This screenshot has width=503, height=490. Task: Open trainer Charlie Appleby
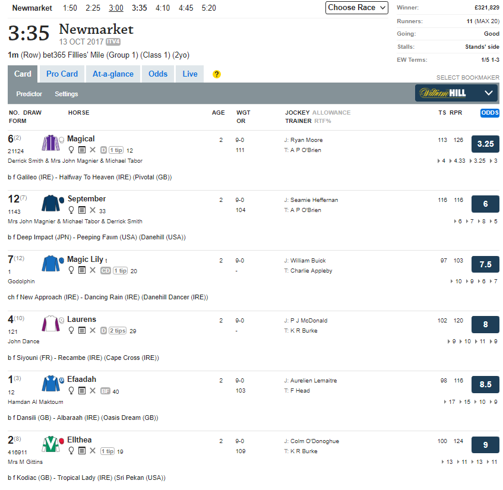(x=311, y=270)
